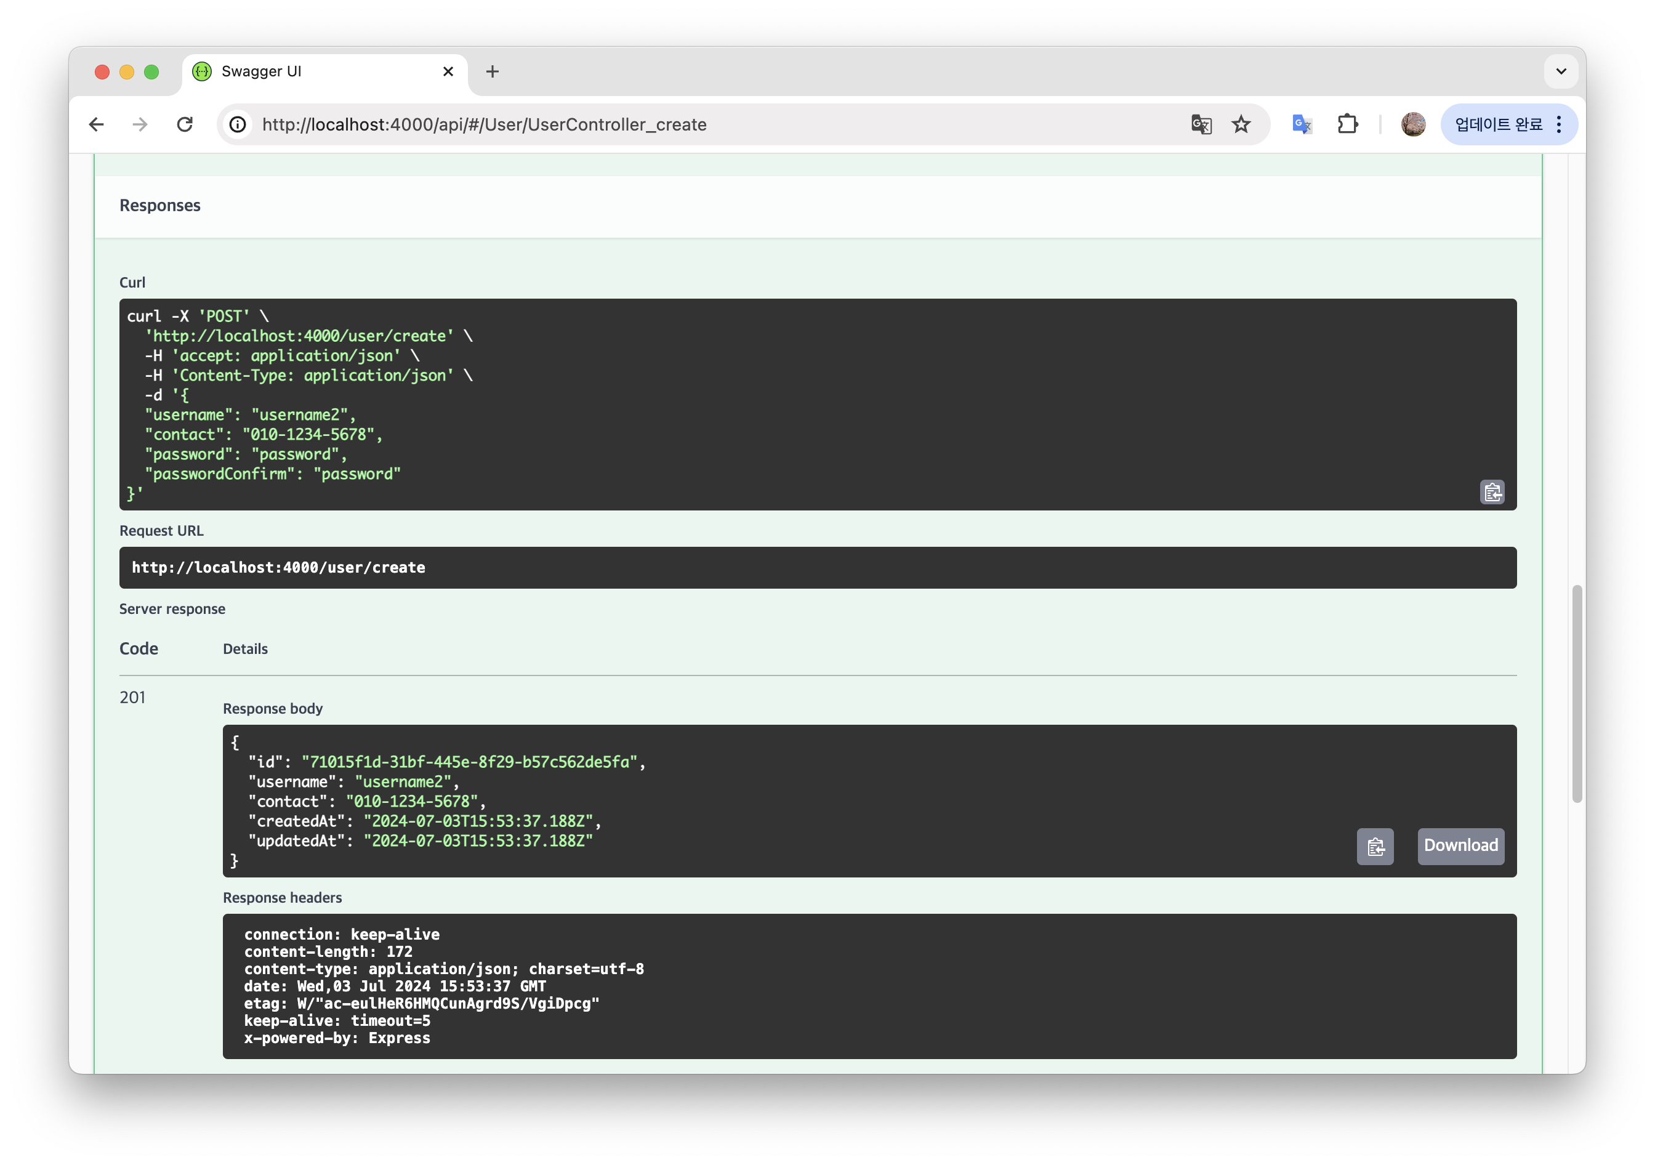Click the Response headers label
Screen dimensions: 1655x1165
click(283, 898)
